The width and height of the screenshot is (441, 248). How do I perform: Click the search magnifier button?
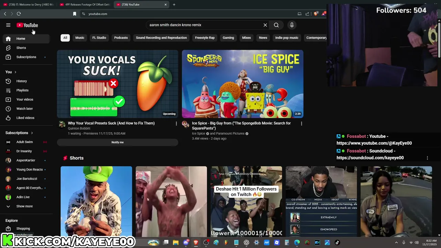coord(276,25)
